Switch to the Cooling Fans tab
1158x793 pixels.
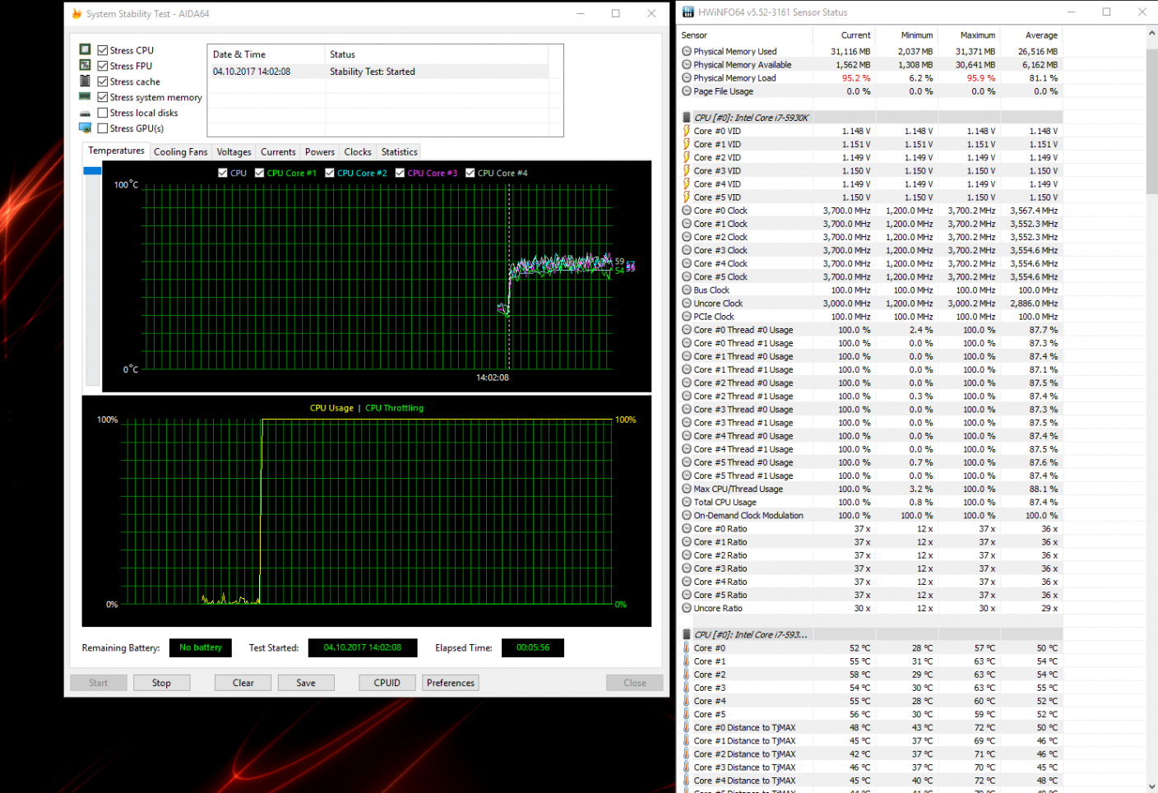181,151
